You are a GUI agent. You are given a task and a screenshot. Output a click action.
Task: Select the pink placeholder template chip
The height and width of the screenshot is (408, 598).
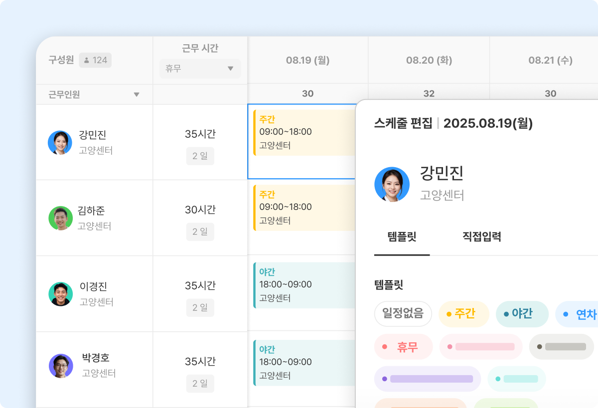(x=480, y=347)
